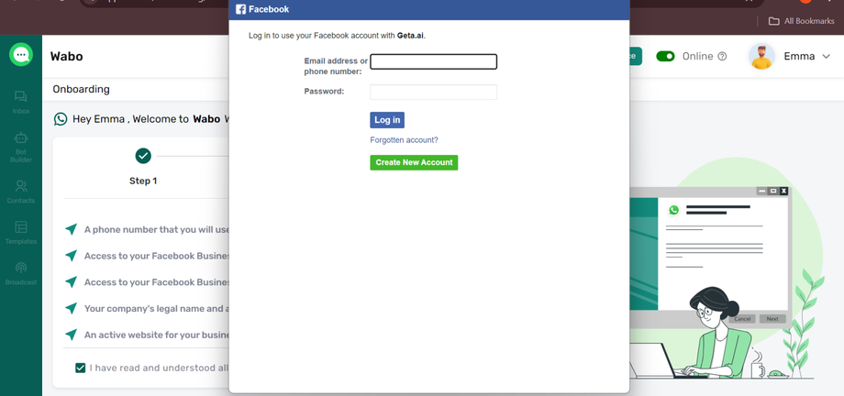Image resolution: width=844 pixels, height=396 pixels.
Task: Click the Wabo chat logo icon
Action: pyautogui.click(x=21, y=54)
